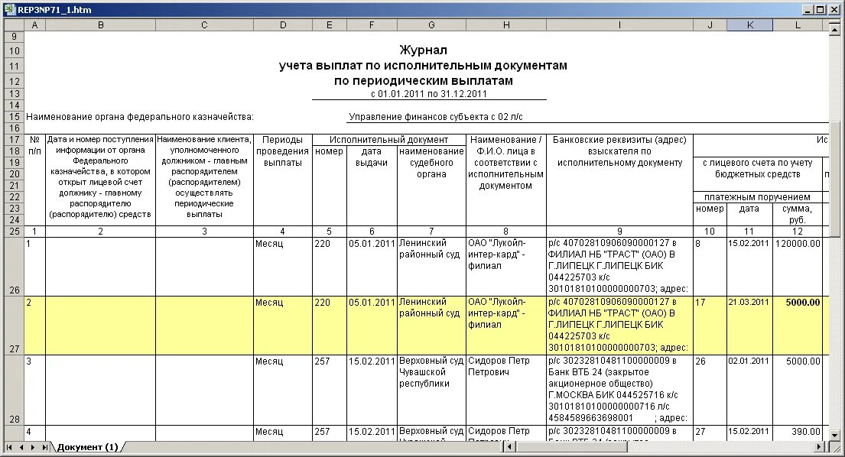Select column E header
Viewport: 845px width, 457px height.
click(x=330, y=25)
